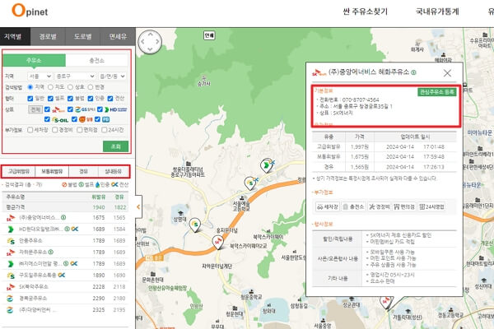Click SK map marker near 자하문터널
Screen dimensions: 494x329
tap(217, 243)
